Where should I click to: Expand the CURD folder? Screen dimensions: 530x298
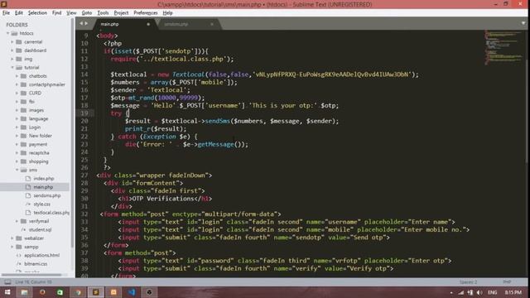17,93
